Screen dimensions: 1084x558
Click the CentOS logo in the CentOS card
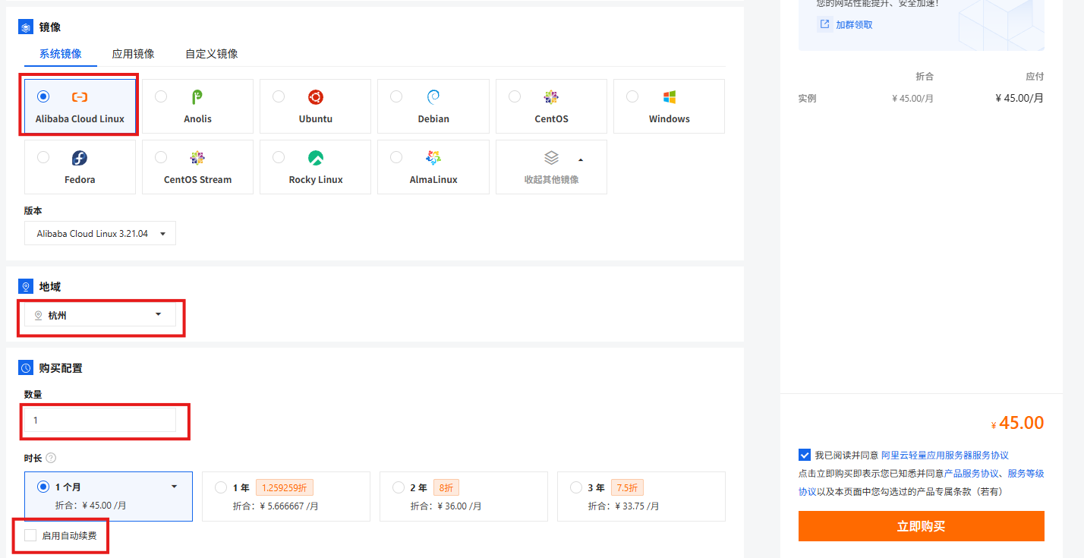pyautogui.click(x=551, y=97)
